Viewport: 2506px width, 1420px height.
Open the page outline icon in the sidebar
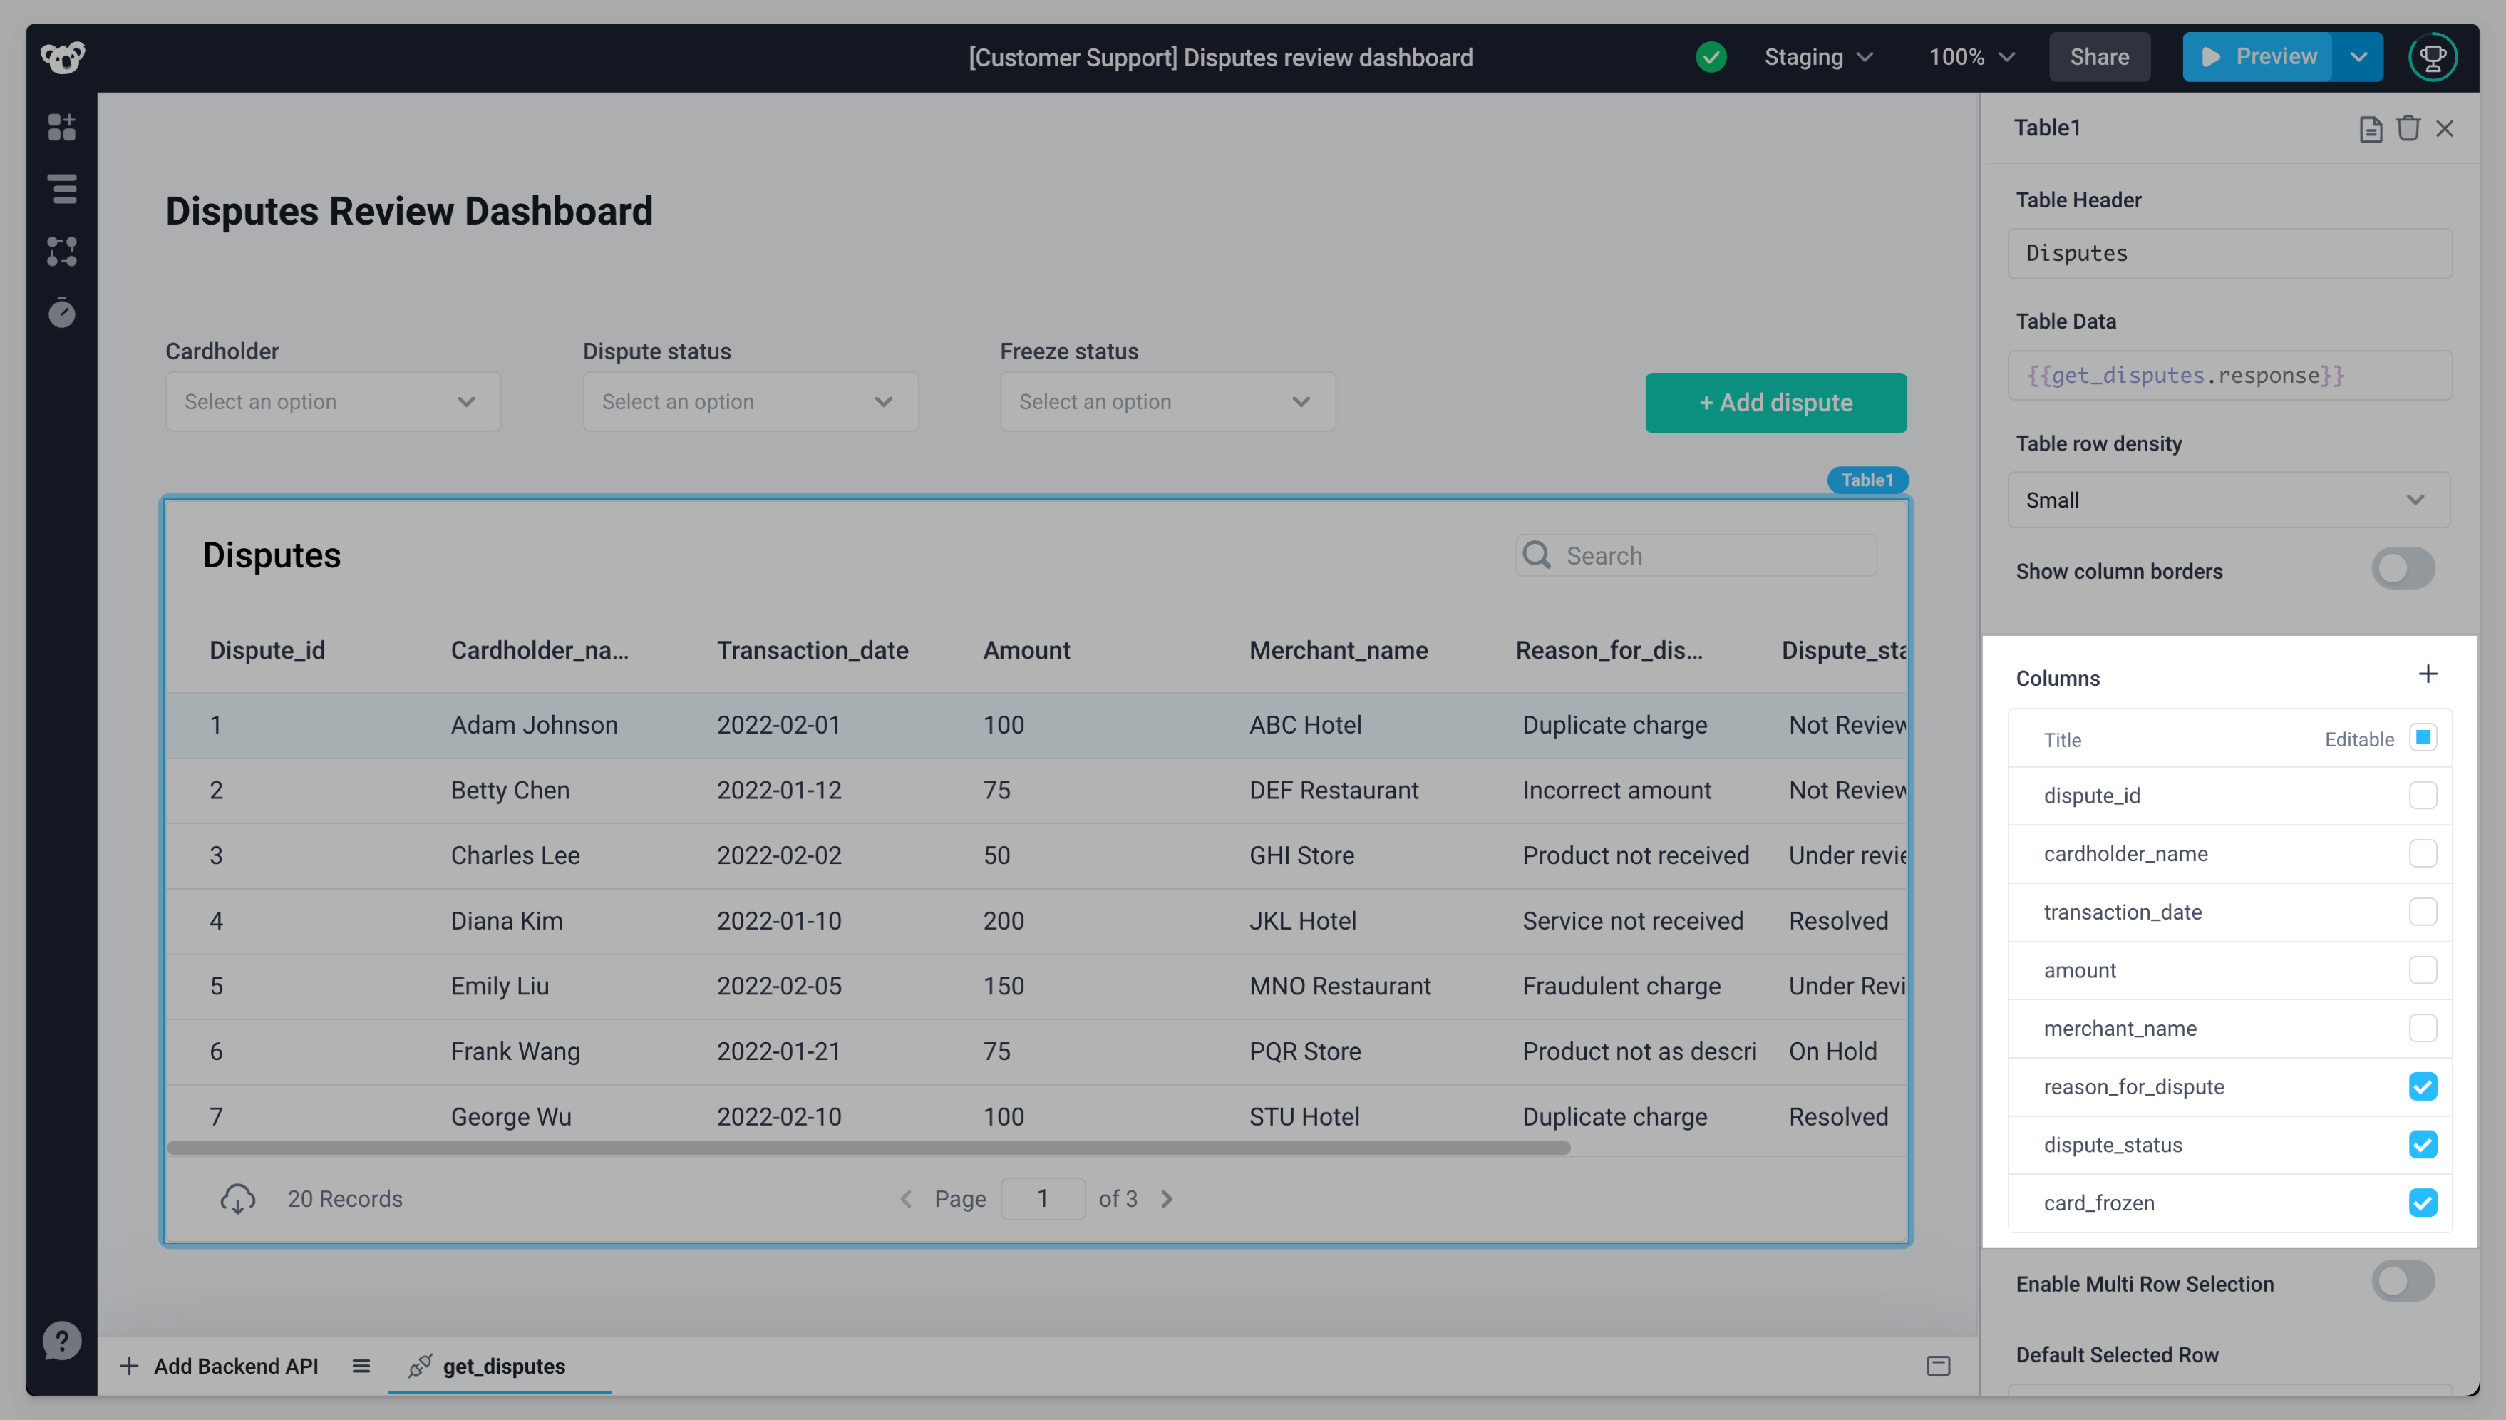(61, 189)
